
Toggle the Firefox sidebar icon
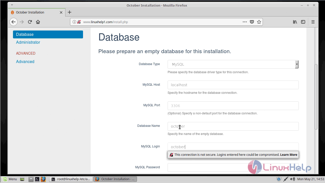303,22
